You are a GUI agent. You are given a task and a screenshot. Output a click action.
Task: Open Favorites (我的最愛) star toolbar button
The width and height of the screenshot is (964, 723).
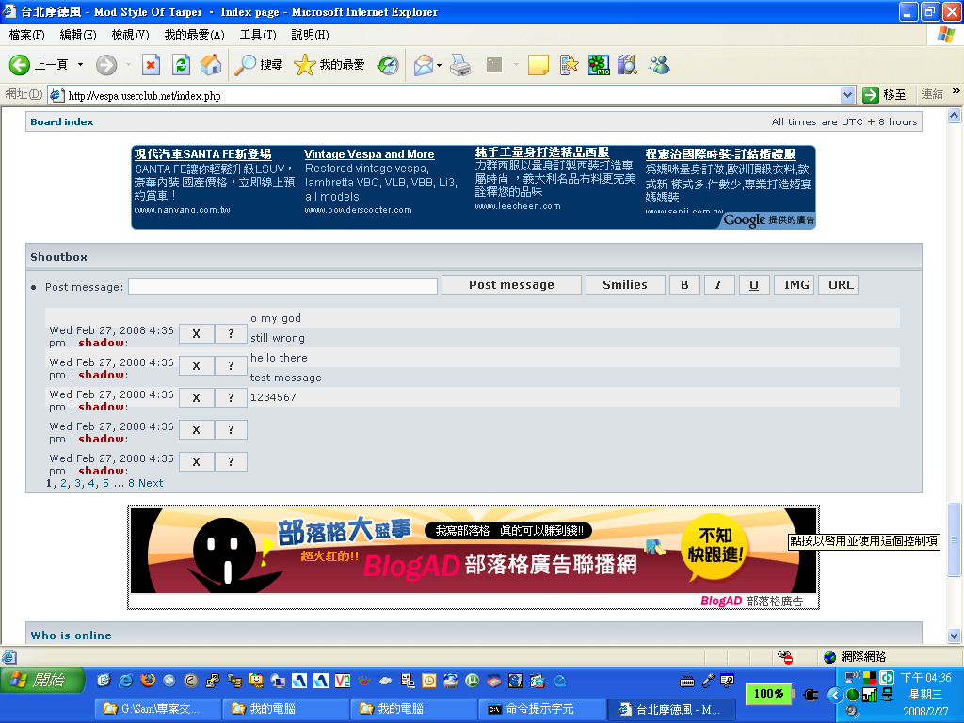(329, 65)
